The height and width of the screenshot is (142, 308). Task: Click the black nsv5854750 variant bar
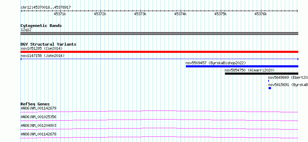click(261, 74)
